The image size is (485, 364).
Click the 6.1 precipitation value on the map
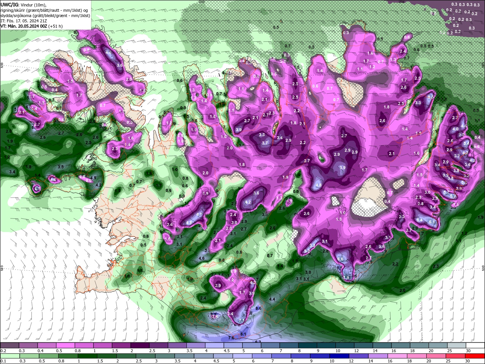[x=432, y=222]
